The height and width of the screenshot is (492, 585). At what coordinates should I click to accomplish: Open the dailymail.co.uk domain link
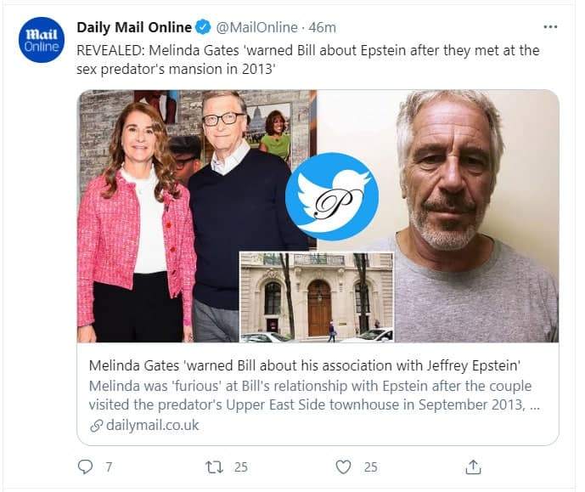[x=152, y=425]
